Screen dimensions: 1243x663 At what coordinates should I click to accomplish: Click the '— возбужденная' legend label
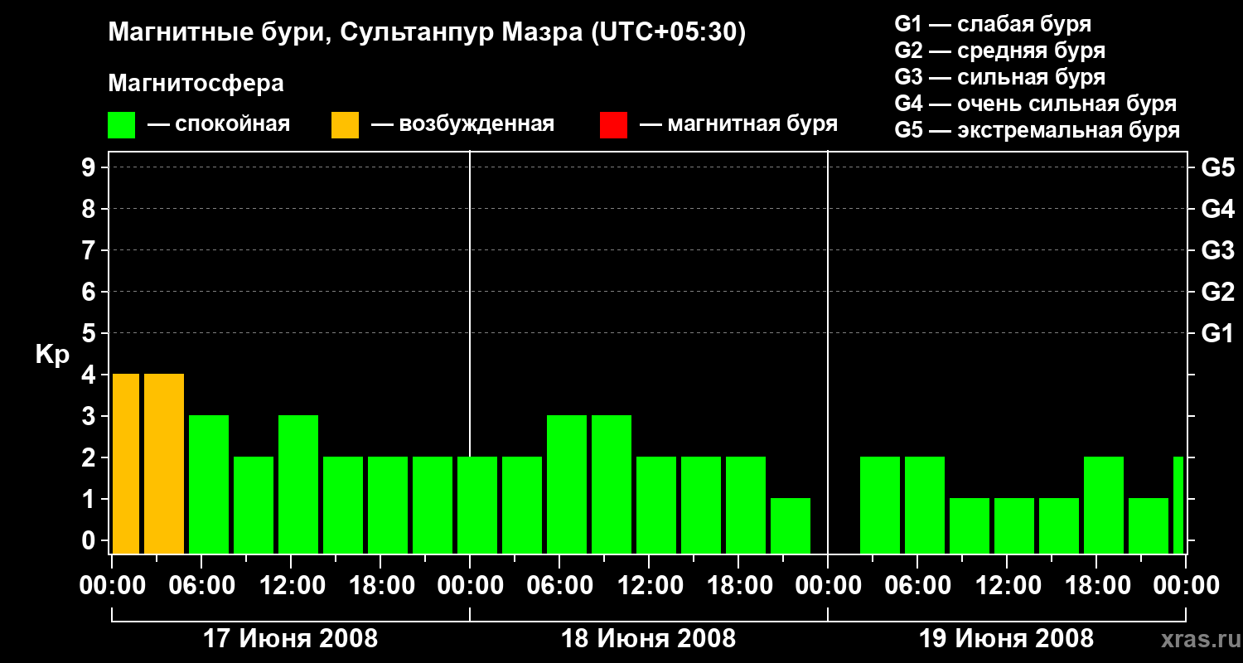click(x=462, y=125)
